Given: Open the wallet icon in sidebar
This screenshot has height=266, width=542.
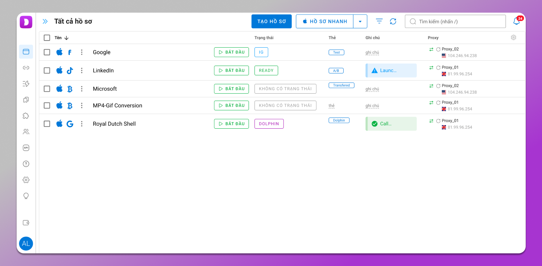Looking at the screenshot, I should point(26,223).
